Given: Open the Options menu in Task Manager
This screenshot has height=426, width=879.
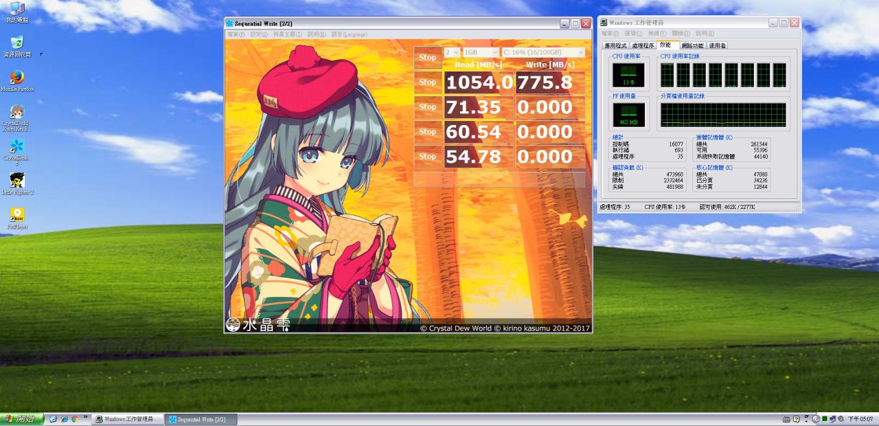Looking at the screenshot, I should [x=633, y=33].
